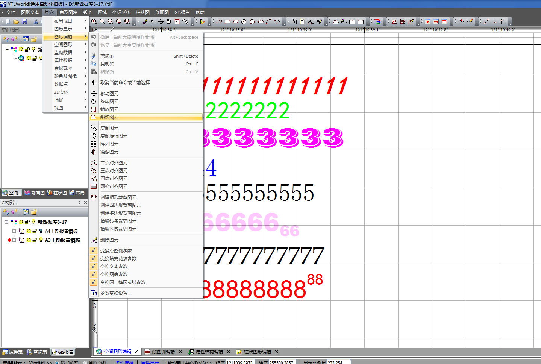Click the 条件选择 link
The width and height of the screenshot is (541, 364).
pos(124,362)
